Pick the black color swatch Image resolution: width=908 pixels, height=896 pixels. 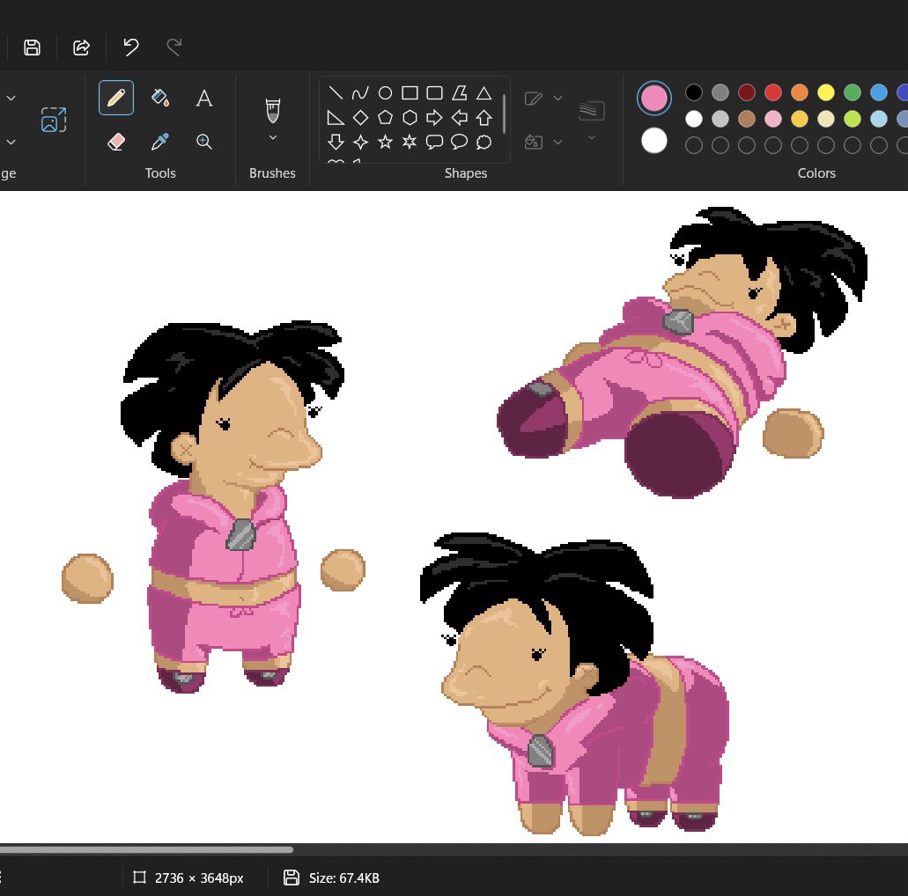(x=694, y=92)
